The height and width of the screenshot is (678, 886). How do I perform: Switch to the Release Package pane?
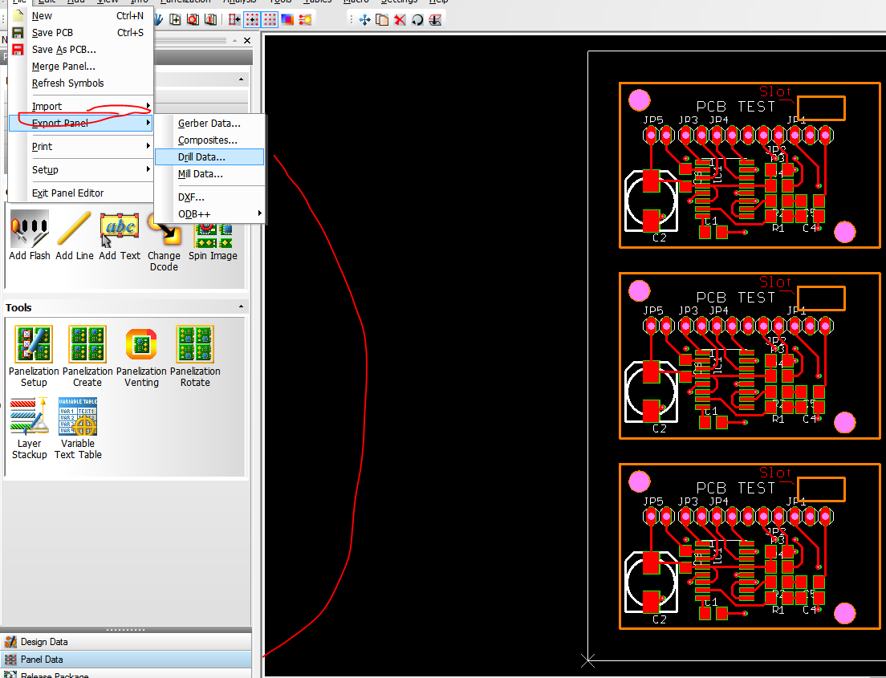click(126, 673)
